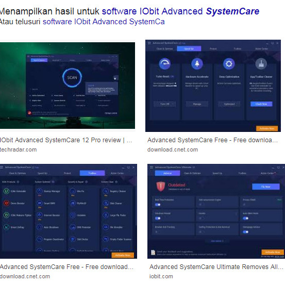This screenshot has height=285, width=285.
Task: Open the techradar.com green aurora thumbnail
Action: [68, 86]
